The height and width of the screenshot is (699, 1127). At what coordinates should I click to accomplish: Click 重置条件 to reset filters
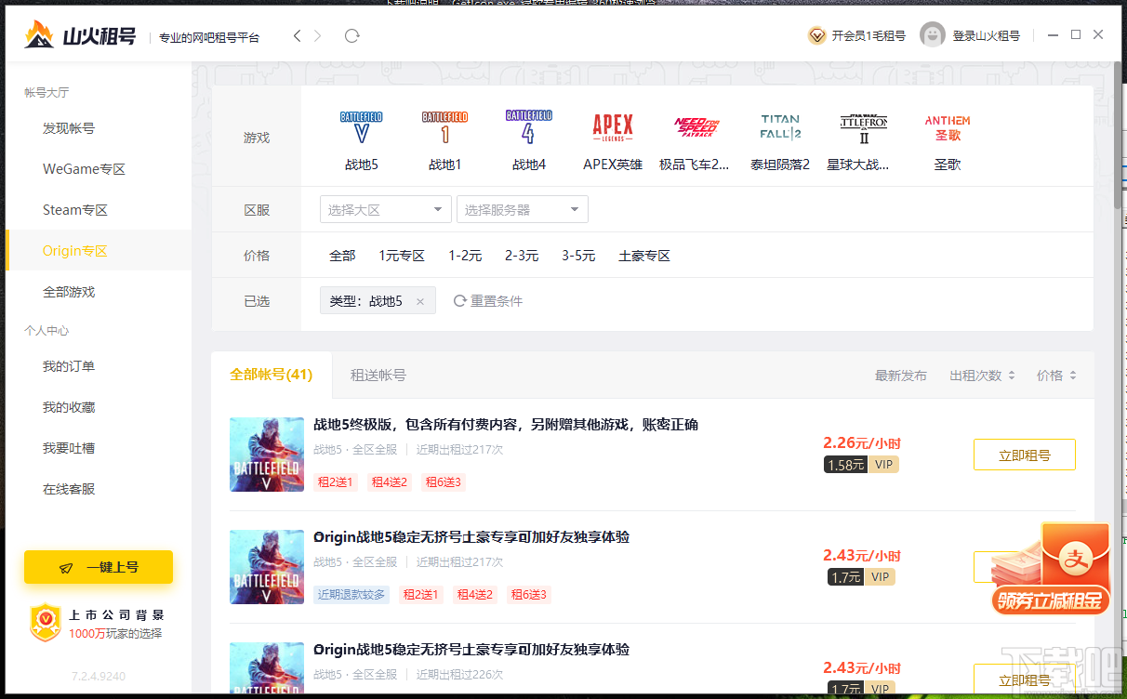point(487,301)
